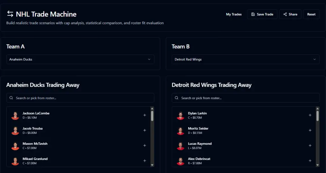Add Lucas Raymond to trade package
The image size is (326, 173).
310,146
